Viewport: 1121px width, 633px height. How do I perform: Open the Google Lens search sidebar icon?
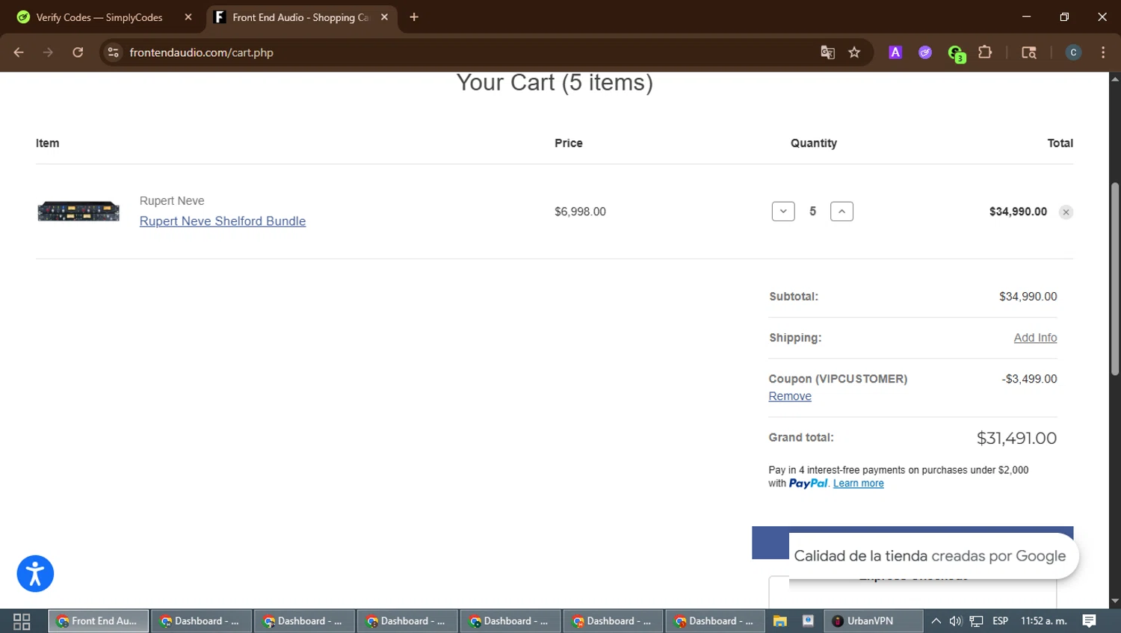click(x=1029, y=52)
